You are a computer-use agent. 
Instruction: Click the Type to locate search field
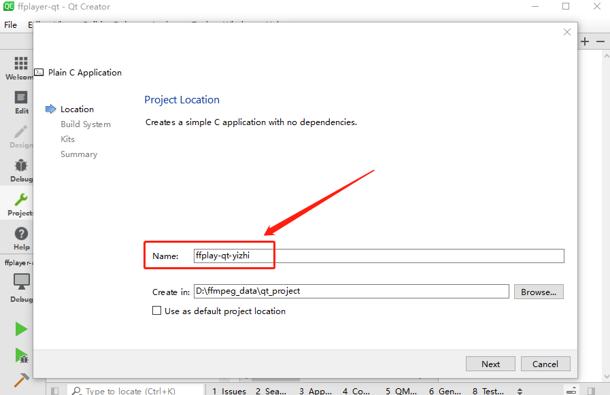click(135, 391)
